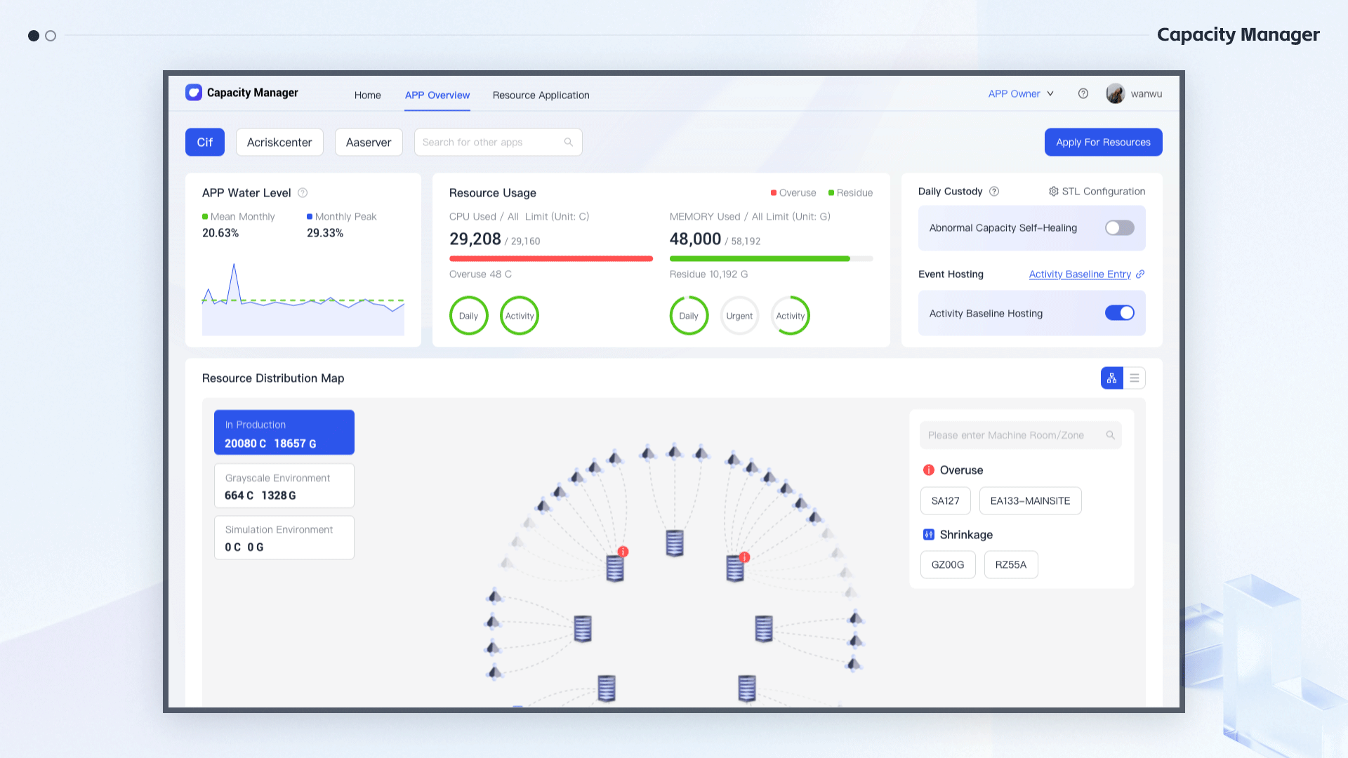Select the In Production environment card

pyautogui.click(x=284, y=433)
